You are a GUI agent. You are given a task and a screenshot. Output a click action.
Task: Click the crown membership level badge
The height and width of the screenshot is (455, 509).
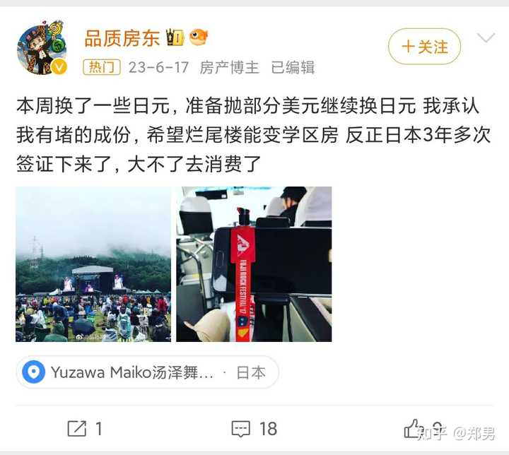175,37
